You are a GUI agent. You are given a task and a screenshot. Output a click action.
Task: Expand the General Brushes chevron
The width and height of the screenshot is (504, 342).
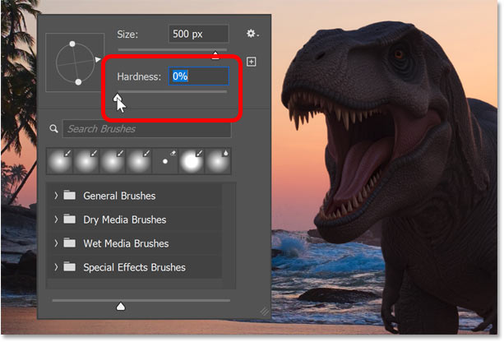click(x=55, y=196)
